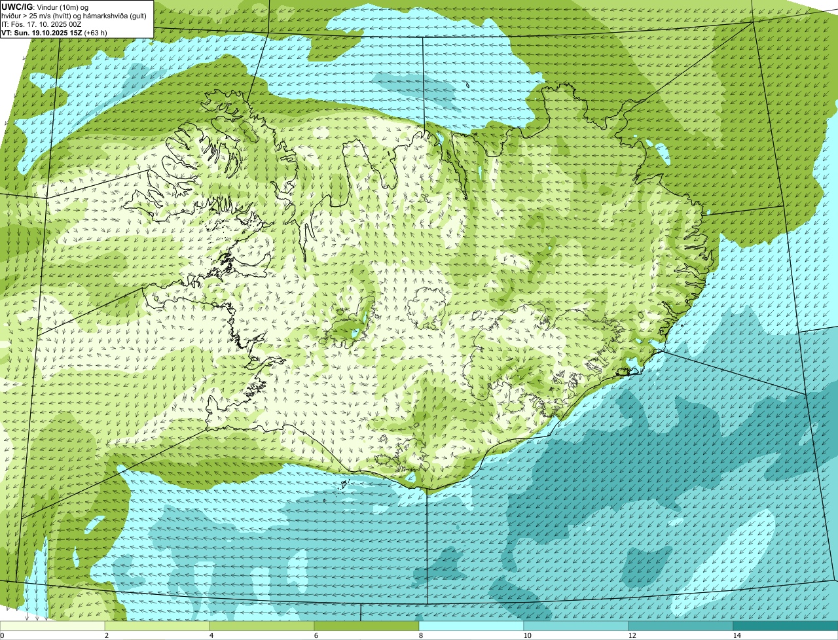Click the light green 2–4 legend swatch
Image resolution: width=838 pixels, height=640 pixels.
157,626
